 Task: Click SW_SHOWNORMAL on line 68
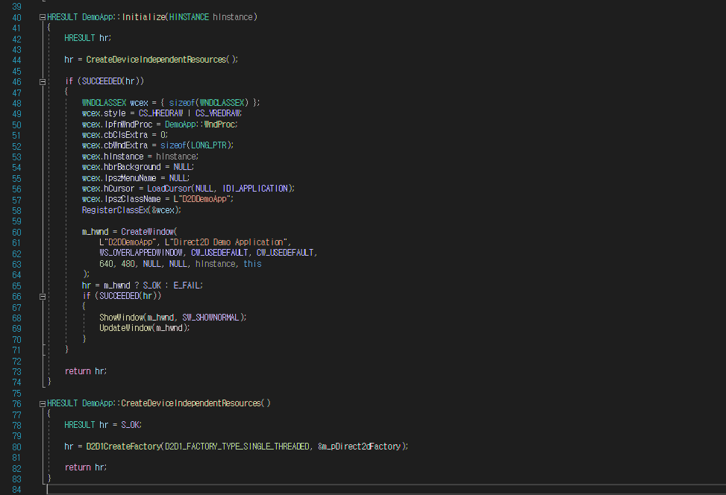210,318
